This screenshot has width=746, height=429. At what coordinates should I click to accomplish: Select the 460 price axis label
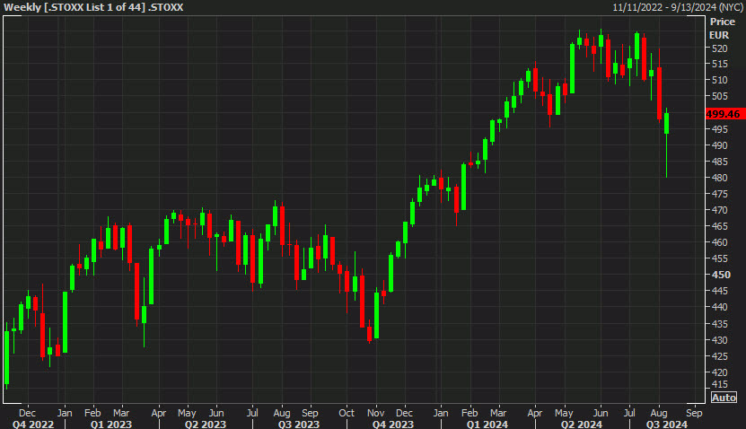click(x=719, y=242)
